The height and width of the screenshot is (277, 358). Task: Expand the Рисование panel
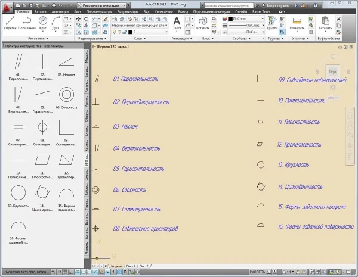(x=38, y=39)
